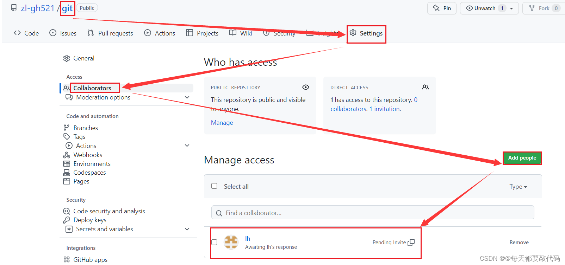Screen dimensions: 565x265
Task: Open the Security tab
Action: [x=279, y=33]
